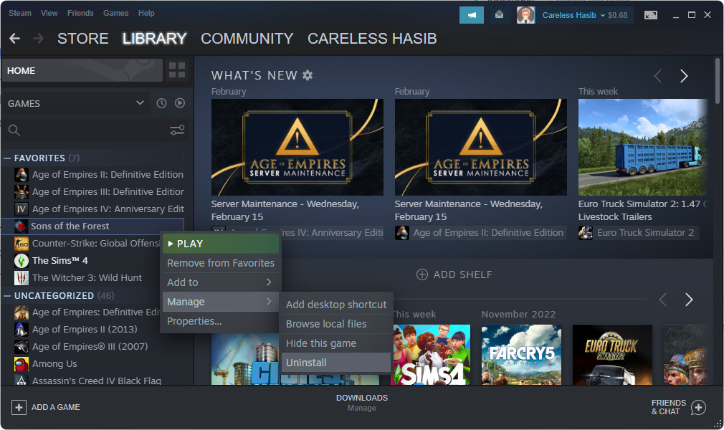724x430 pixels.
Task: Click previous arrow on games shelf
Action: [663, 300]
